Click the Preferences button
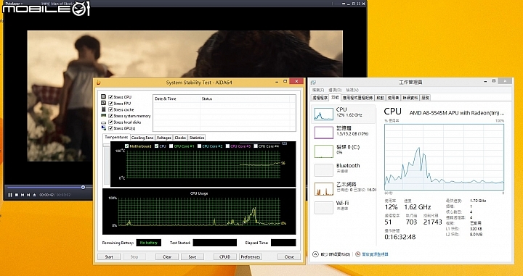Screen dimensions: 523x276 [251, 256]
